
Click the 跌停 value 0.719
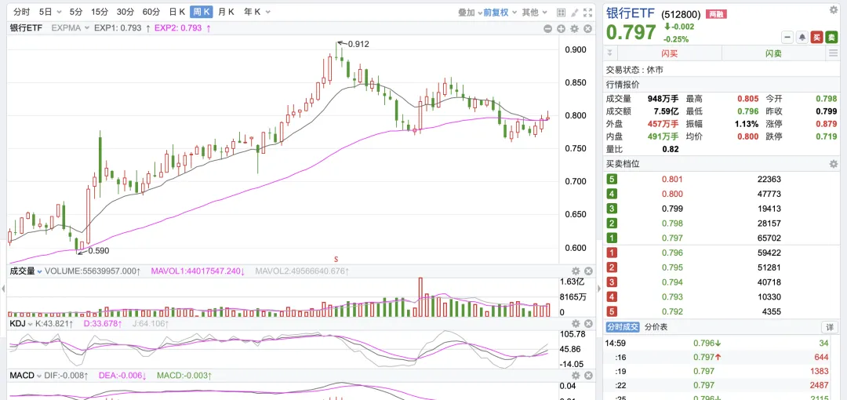pyautogui.click(x=827, y=136)
